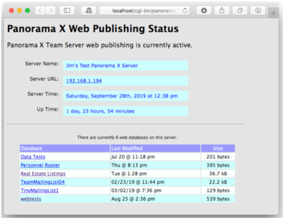This screenshot has height=219, width=284.
Task: Click the Database column header
Action: coord(64,148)
